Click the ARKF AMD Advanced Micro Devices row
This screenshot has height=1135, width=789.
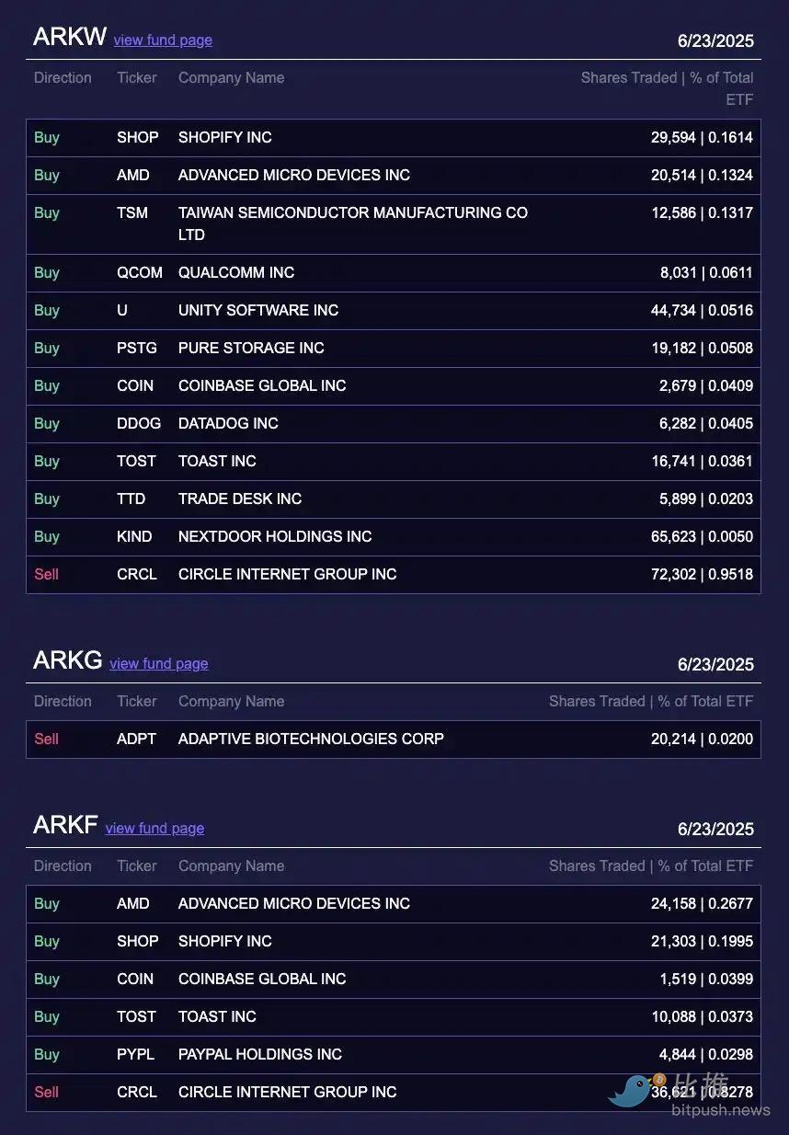pyautogui.click(x=394, y=903)
